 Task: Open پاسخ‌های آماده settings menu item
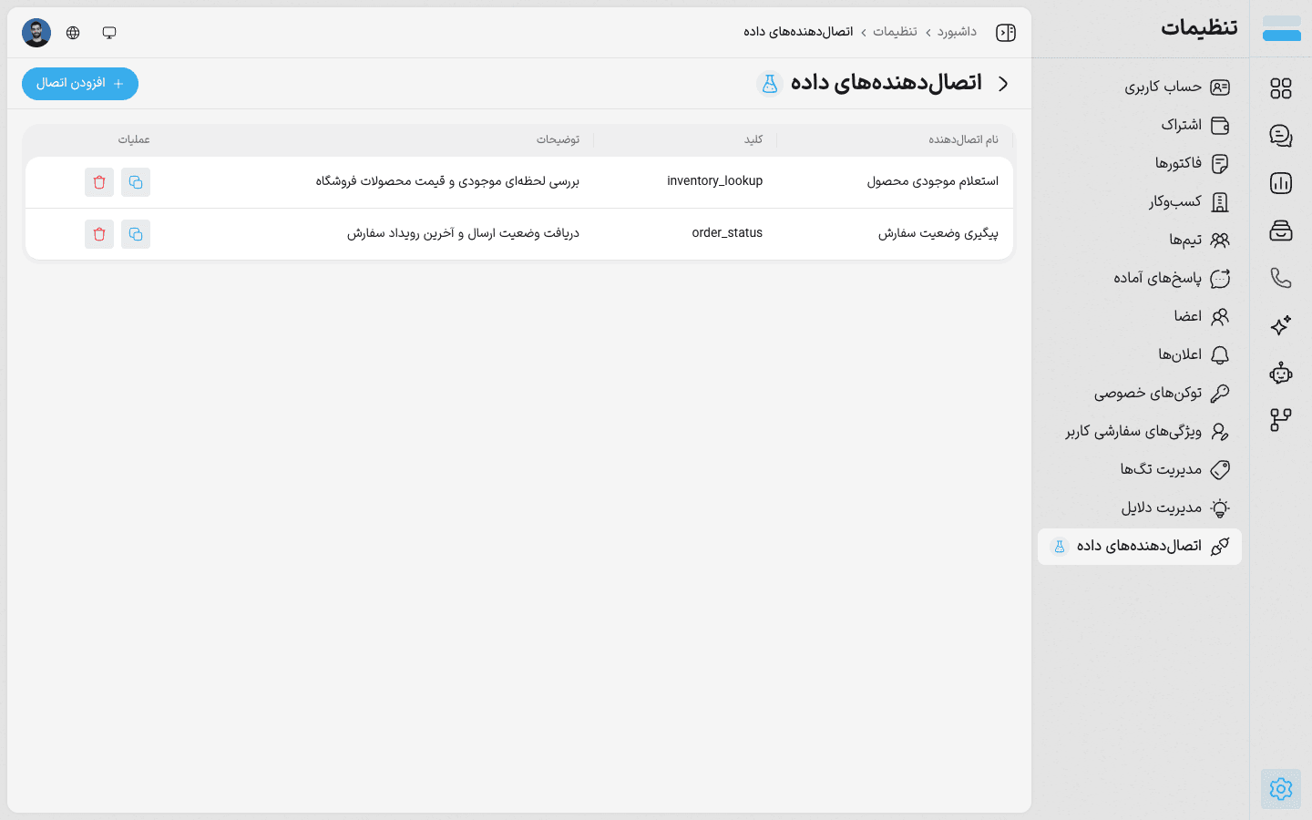point(1140,278)
